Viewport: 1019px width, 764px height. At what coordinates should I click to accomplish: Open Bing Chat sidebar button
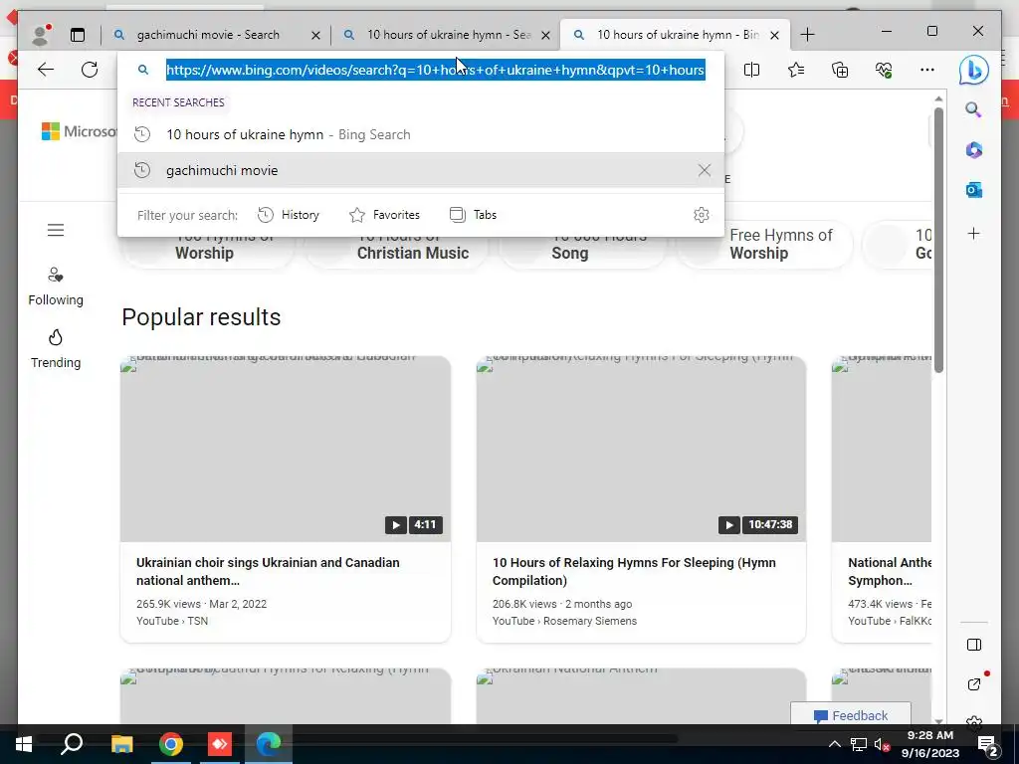pos(973,71)
